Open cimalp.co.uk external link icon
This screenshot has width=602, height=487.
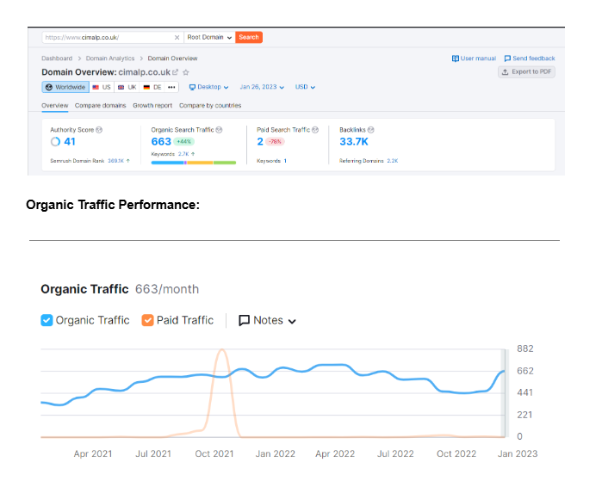pos(176,72)
